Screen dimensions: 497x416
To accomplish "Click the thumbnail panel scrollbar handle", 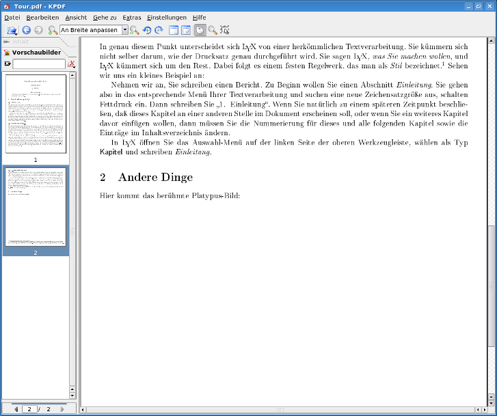I will [x=72, y=232].
